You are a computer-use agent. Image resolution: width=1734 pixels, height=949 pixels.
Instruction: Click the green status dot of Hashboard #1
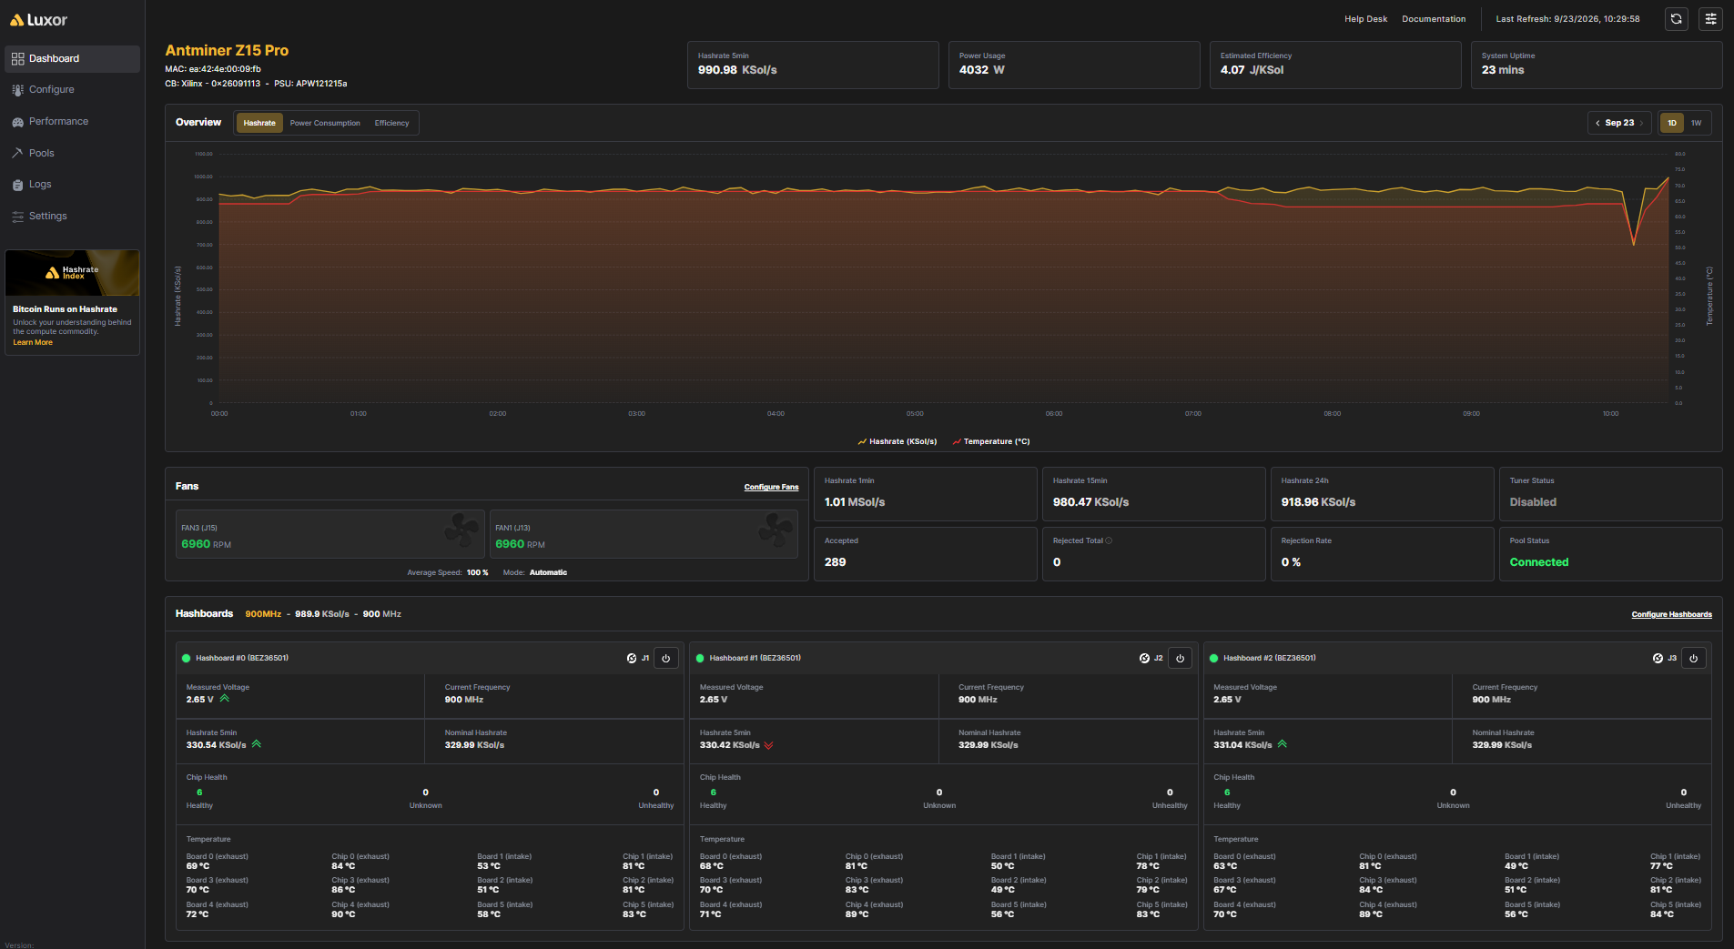point(700,658)
